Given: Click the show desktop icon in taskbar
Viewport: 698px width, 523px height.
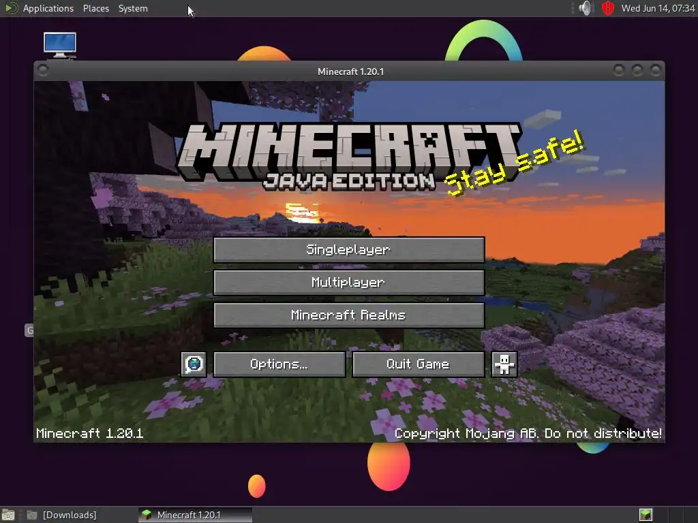Looking at the screenshot, I should click(8, 515).
